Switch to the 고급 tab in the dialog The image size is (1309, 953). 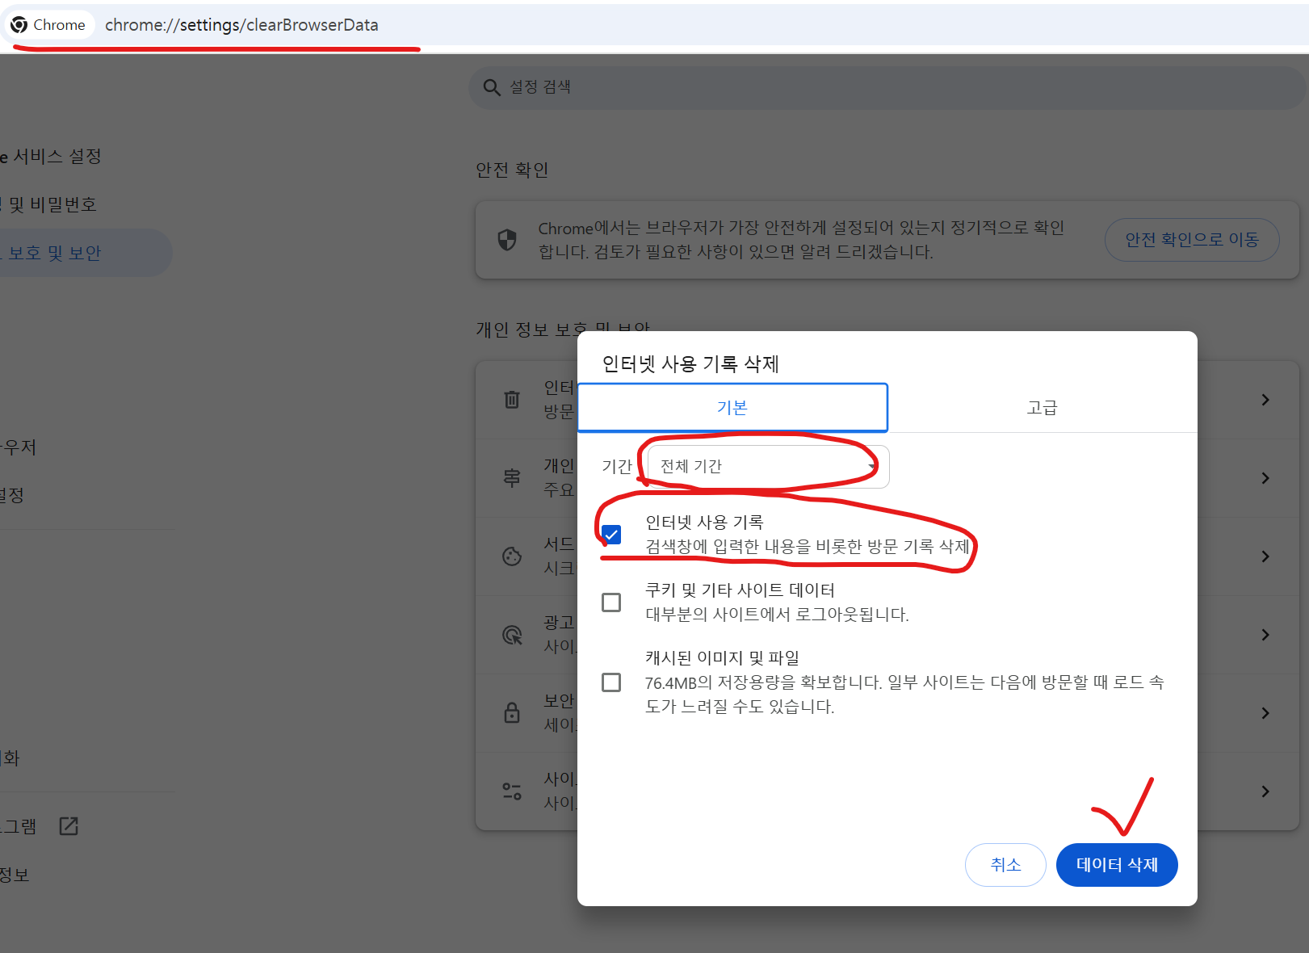pyautogui.click(x=1043, y=407)
